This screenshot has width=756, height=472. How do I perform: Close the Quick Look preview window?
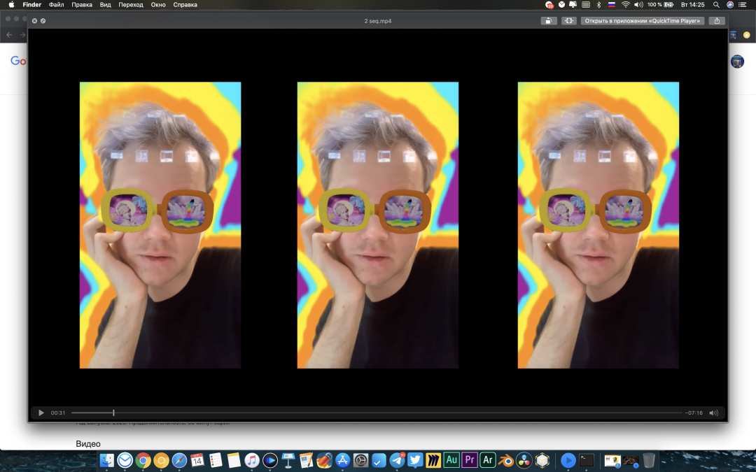pyautogui.click(x=34, y=21)
